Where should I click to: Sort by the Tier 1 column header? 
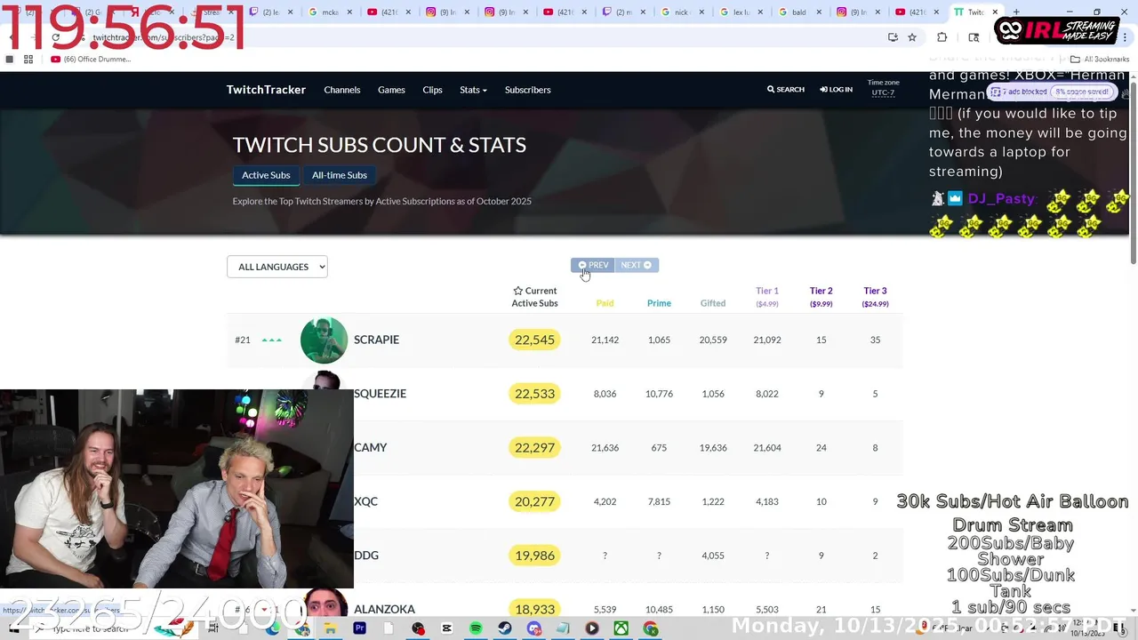[x=767, y=297]
